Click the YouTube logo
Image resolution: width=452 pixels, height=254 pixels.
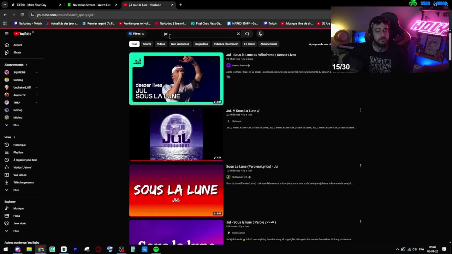coord(23,34)
